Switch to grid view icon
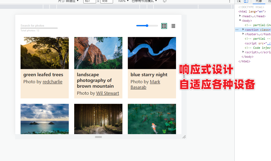 (164, 26)
